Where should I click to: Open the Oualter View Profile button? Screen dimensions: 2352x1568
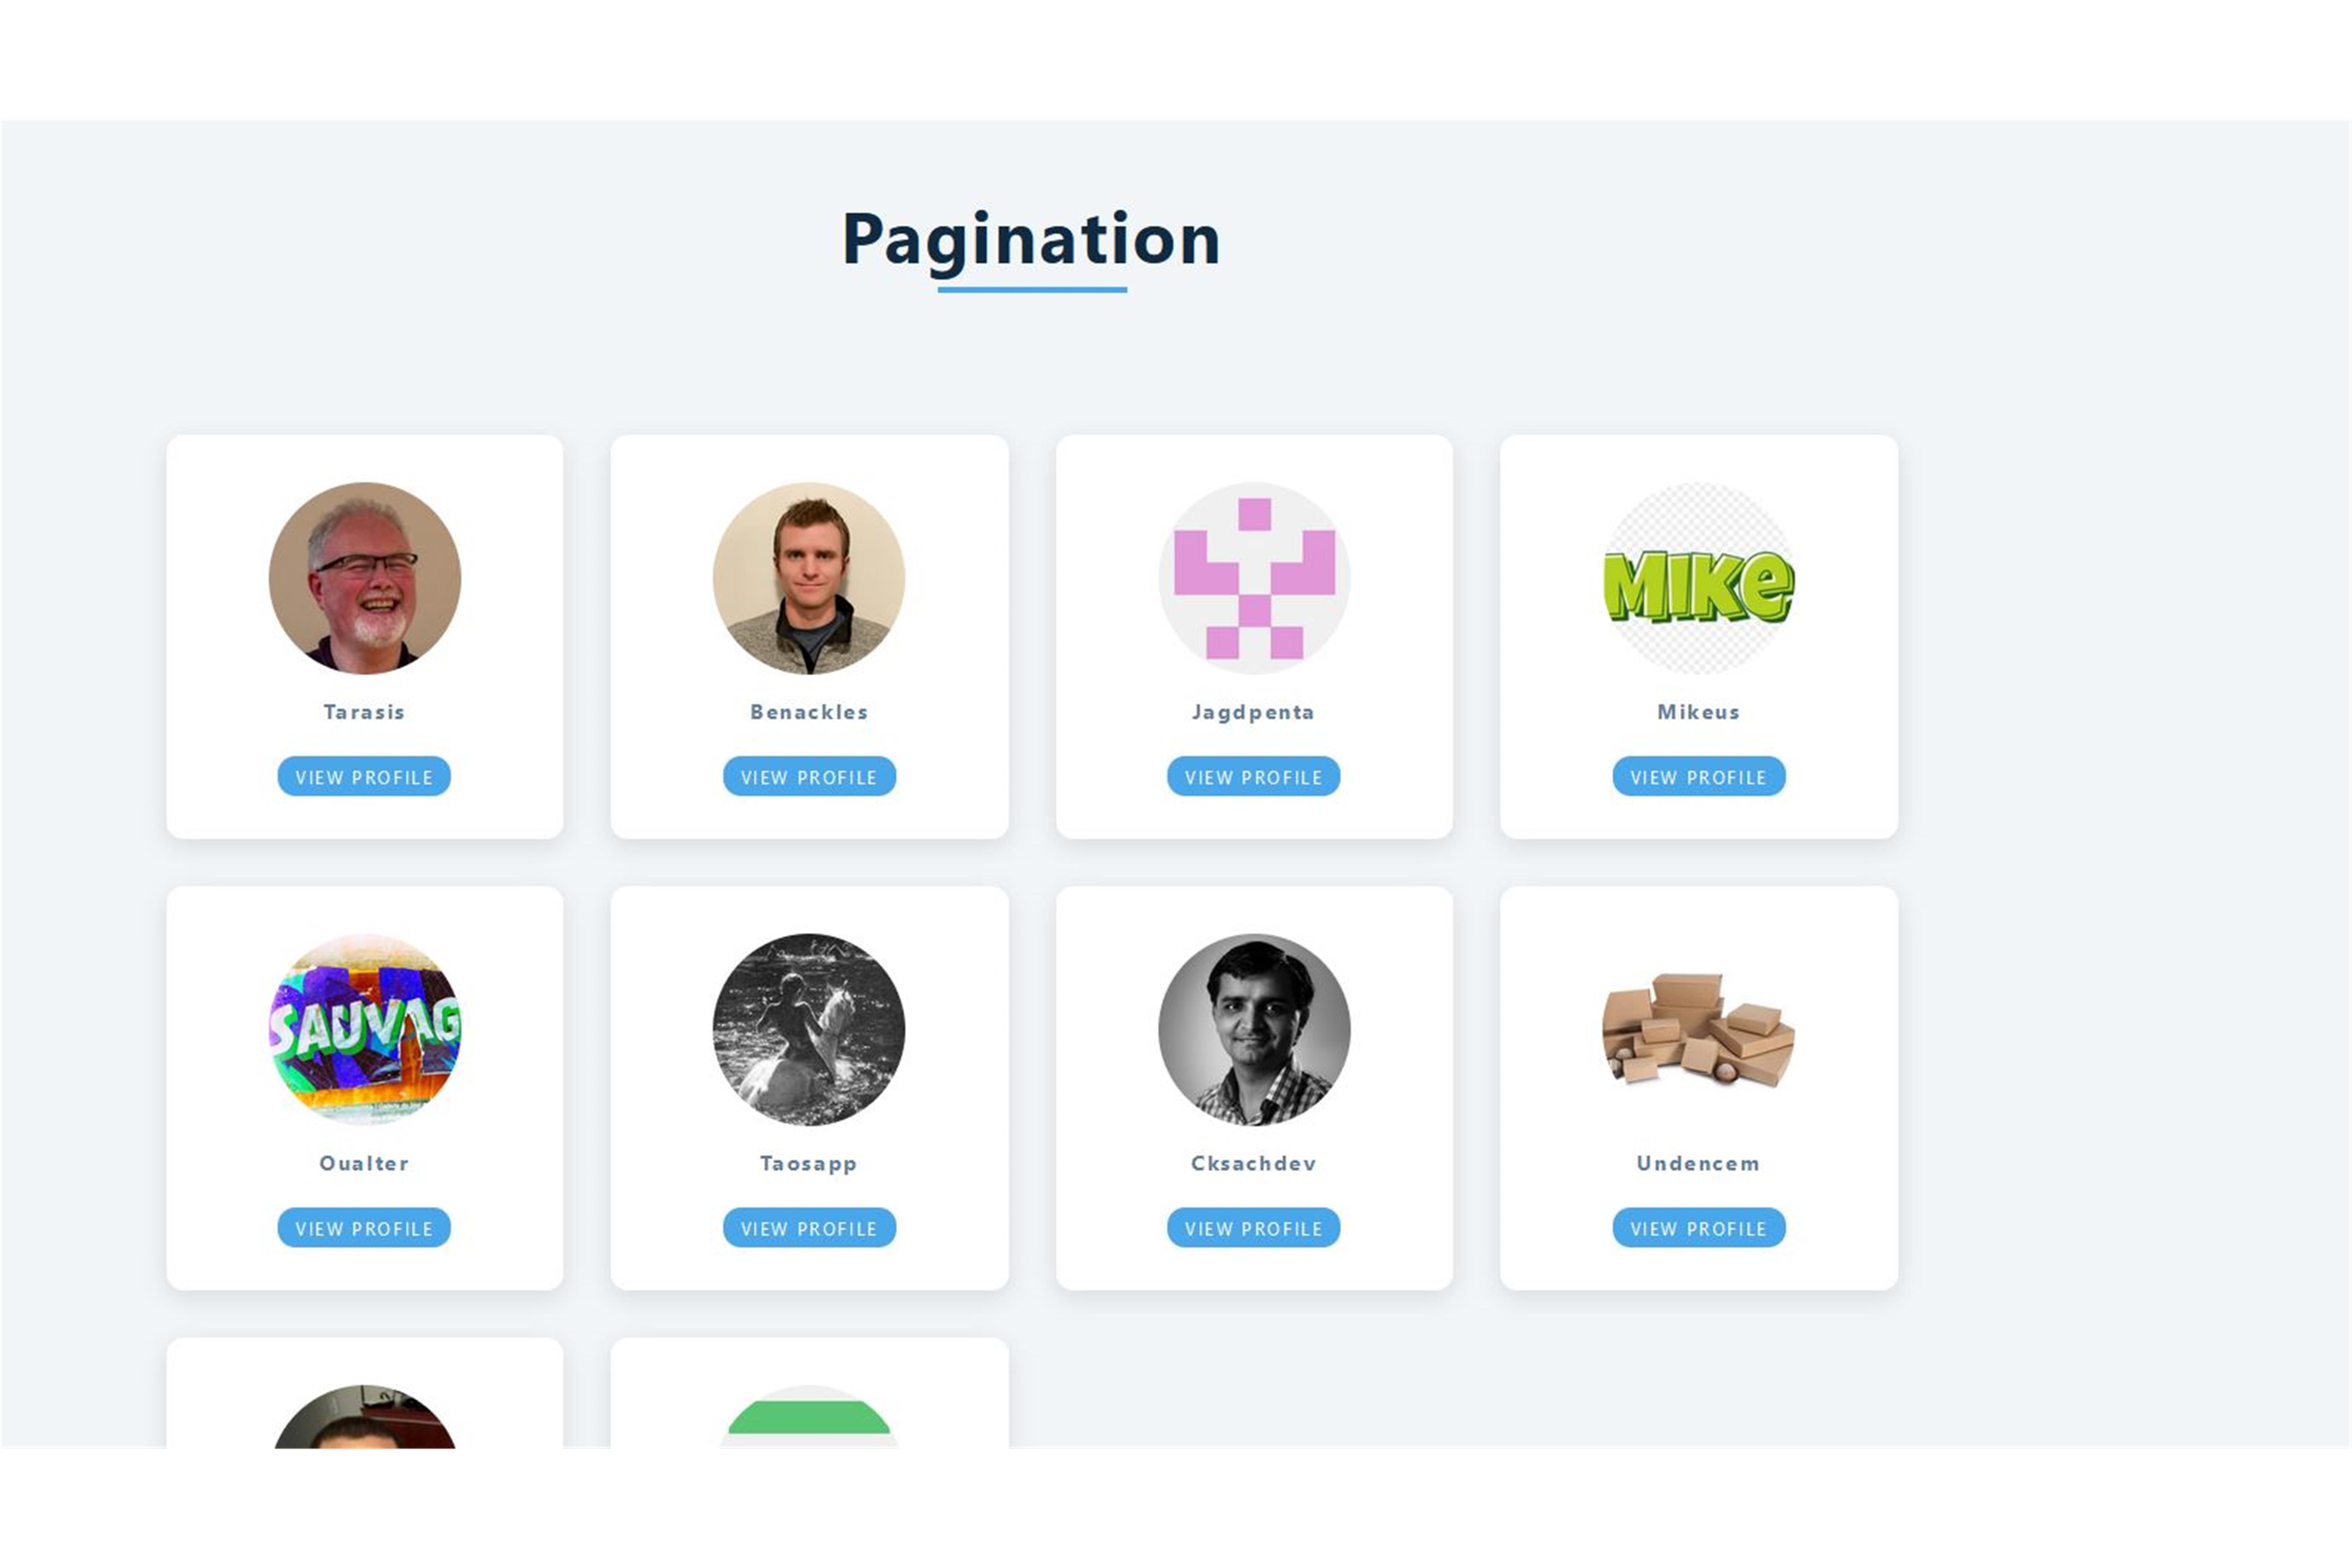click(x=364, y=1228)
